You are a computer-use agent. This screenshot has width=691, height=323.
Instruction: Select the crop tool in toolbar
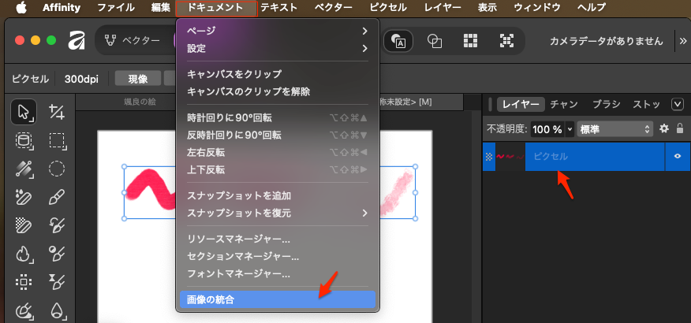click(56, 112)
